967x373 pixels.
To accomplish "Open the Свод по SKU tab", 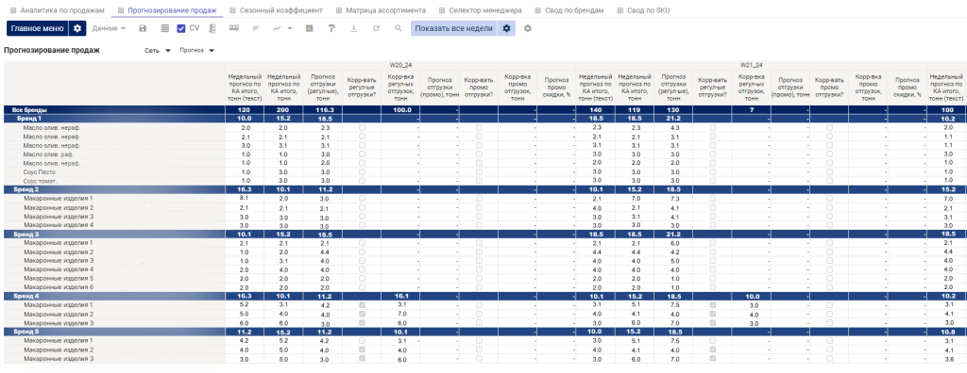I will click(642, 11).
